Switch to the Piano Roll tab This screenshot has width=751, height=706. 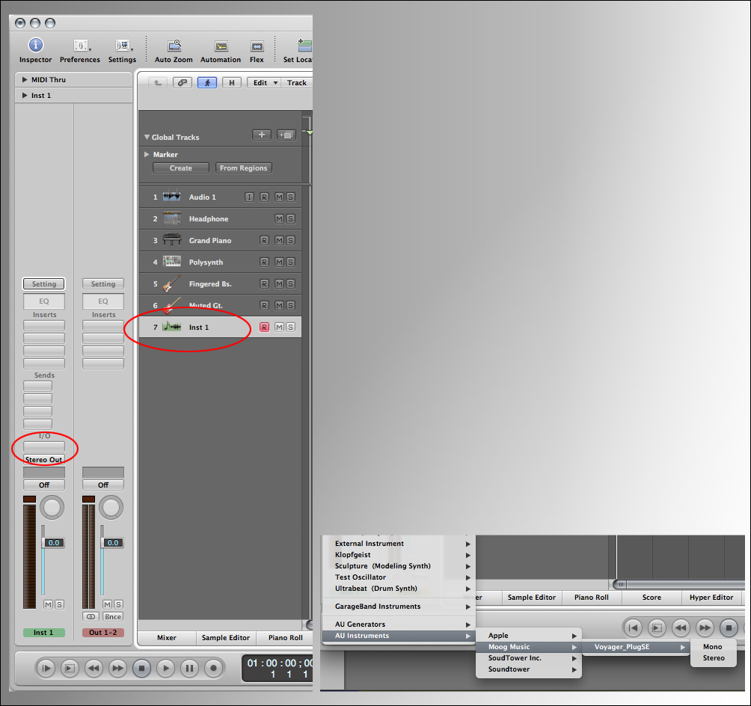(x=285, y=638)
